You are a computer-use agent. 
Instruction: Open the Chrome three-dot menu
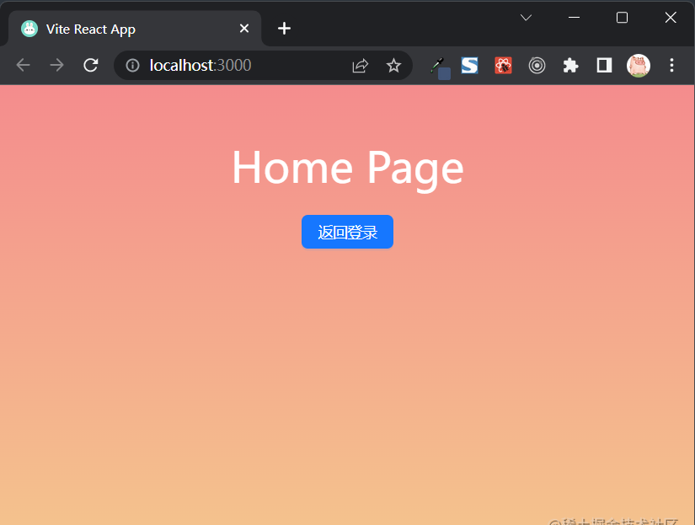coord(671,65)
